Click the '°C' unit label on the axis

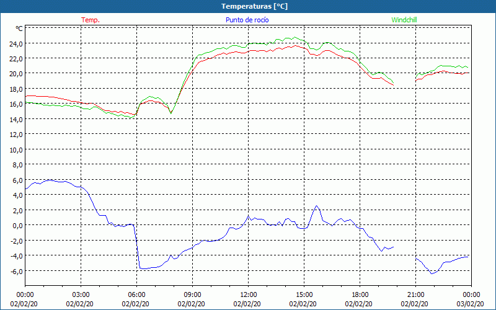19,29
